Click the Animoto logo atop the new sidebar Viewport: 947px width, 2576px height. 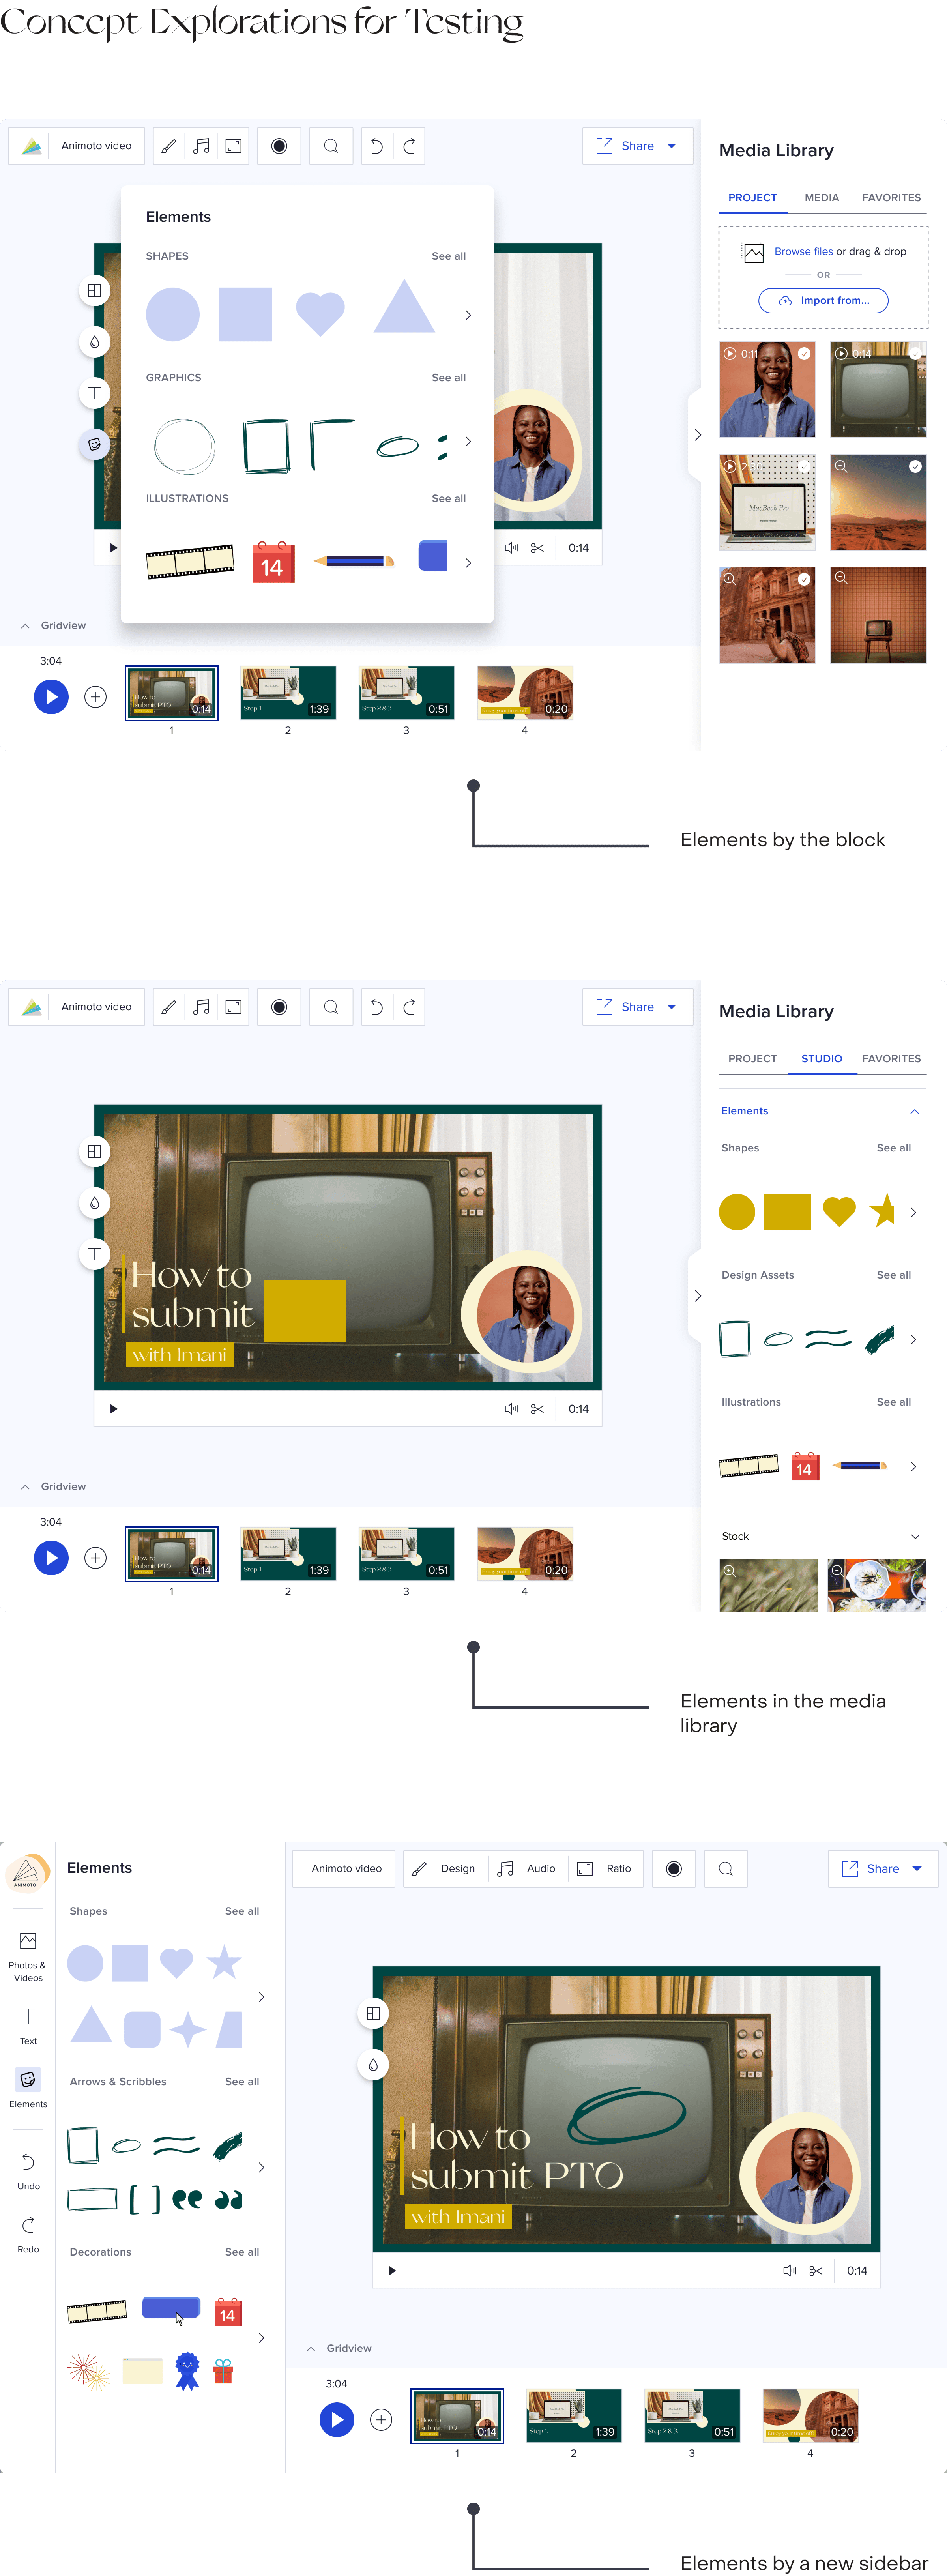coord(26,1872)
